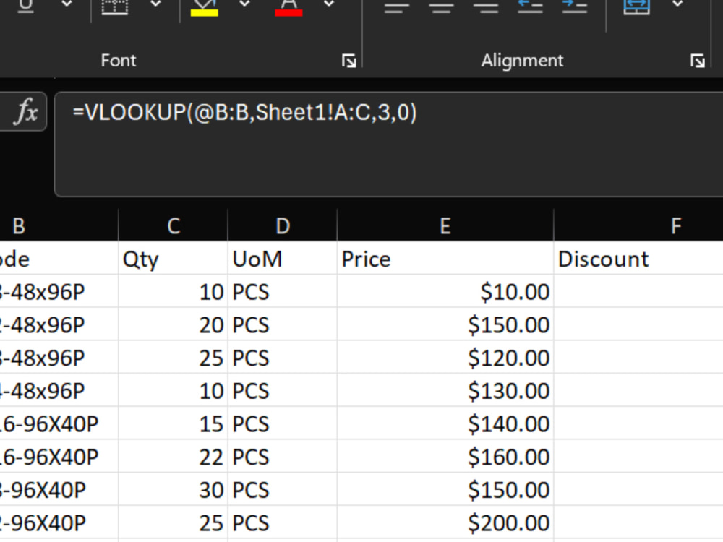This screenshot has height=542, width=723.
Task: Click Insert Function fx button
Action: [26, 111]
